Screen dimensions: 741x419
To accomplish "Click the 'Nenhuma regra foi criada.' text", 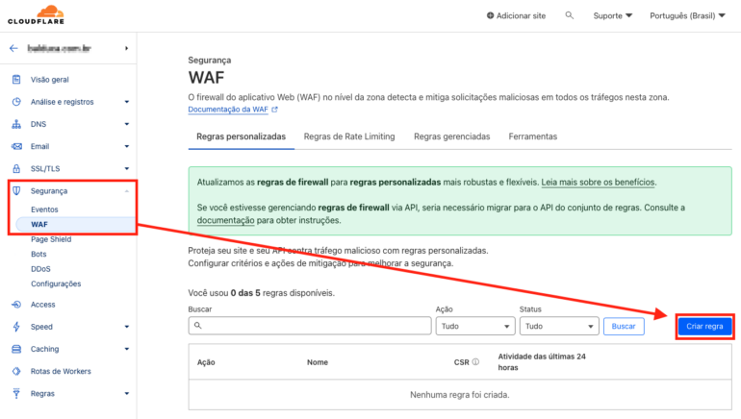I will pos(459,394).
